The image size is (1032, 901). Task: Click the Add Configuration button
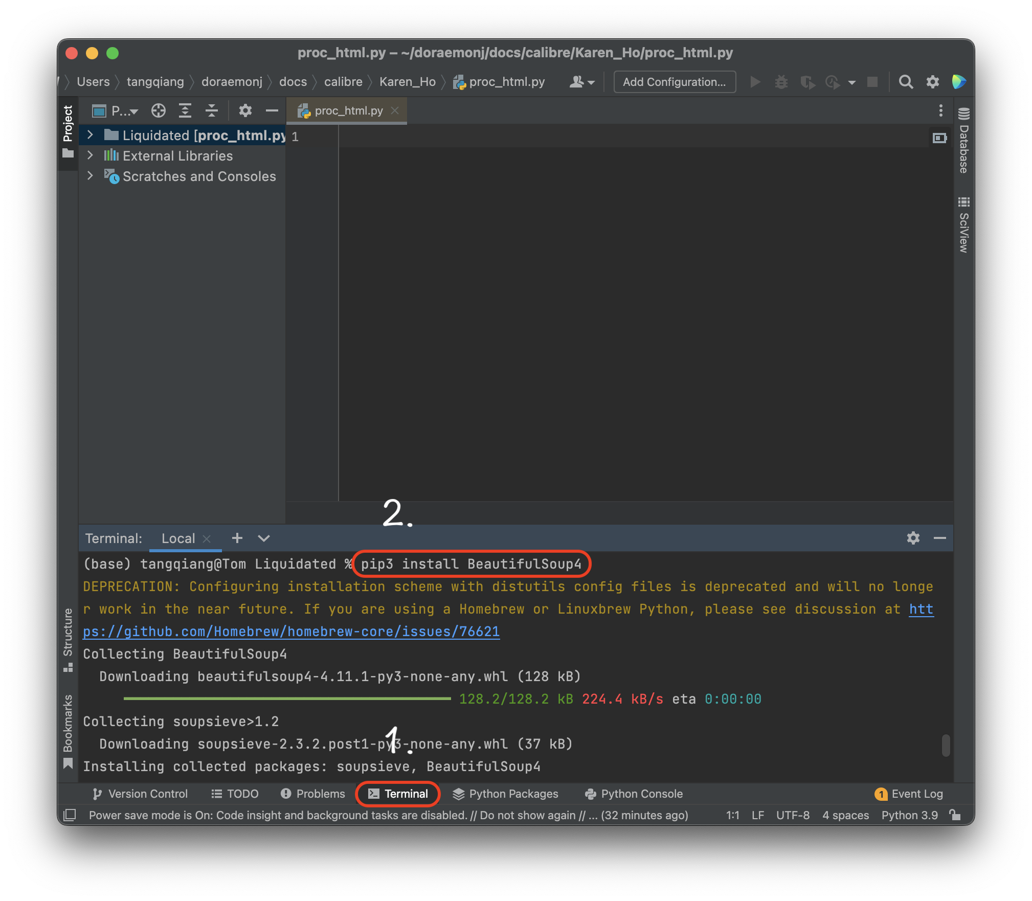click(674, 82)
